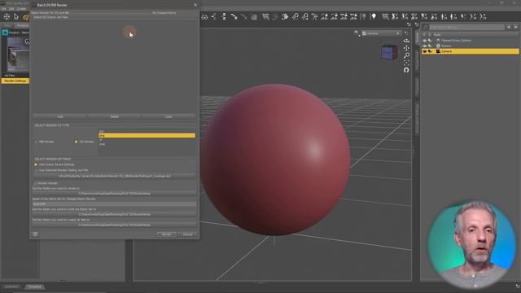
Task: Click the light bulb icon in top toolbar
Action: tap(374, 16)
